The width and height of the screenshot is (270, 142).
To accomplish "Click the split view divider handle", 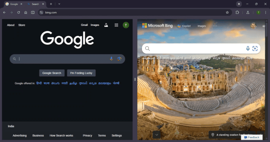I will point(135,79).
